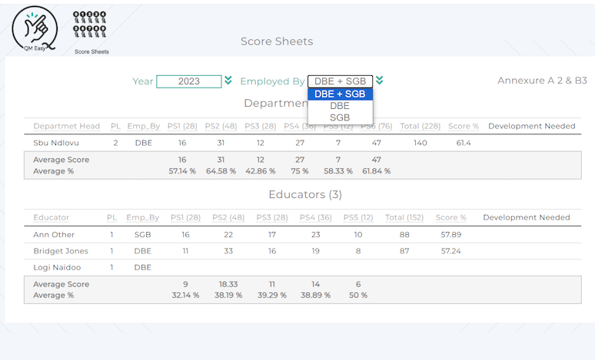This screenshot has height=360, width=595.
Task: Open the Employed By combo box
Action: 340,81
